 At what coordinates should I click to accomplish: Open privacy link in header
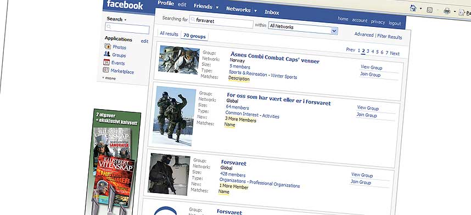[378, 21]
